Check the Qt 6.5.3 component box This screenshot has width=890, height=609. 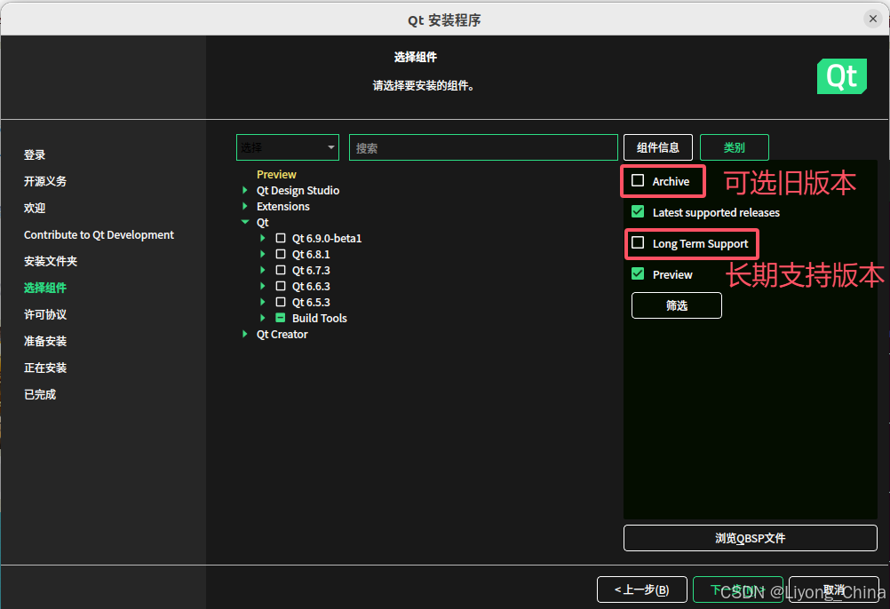[x=281, y=302]
